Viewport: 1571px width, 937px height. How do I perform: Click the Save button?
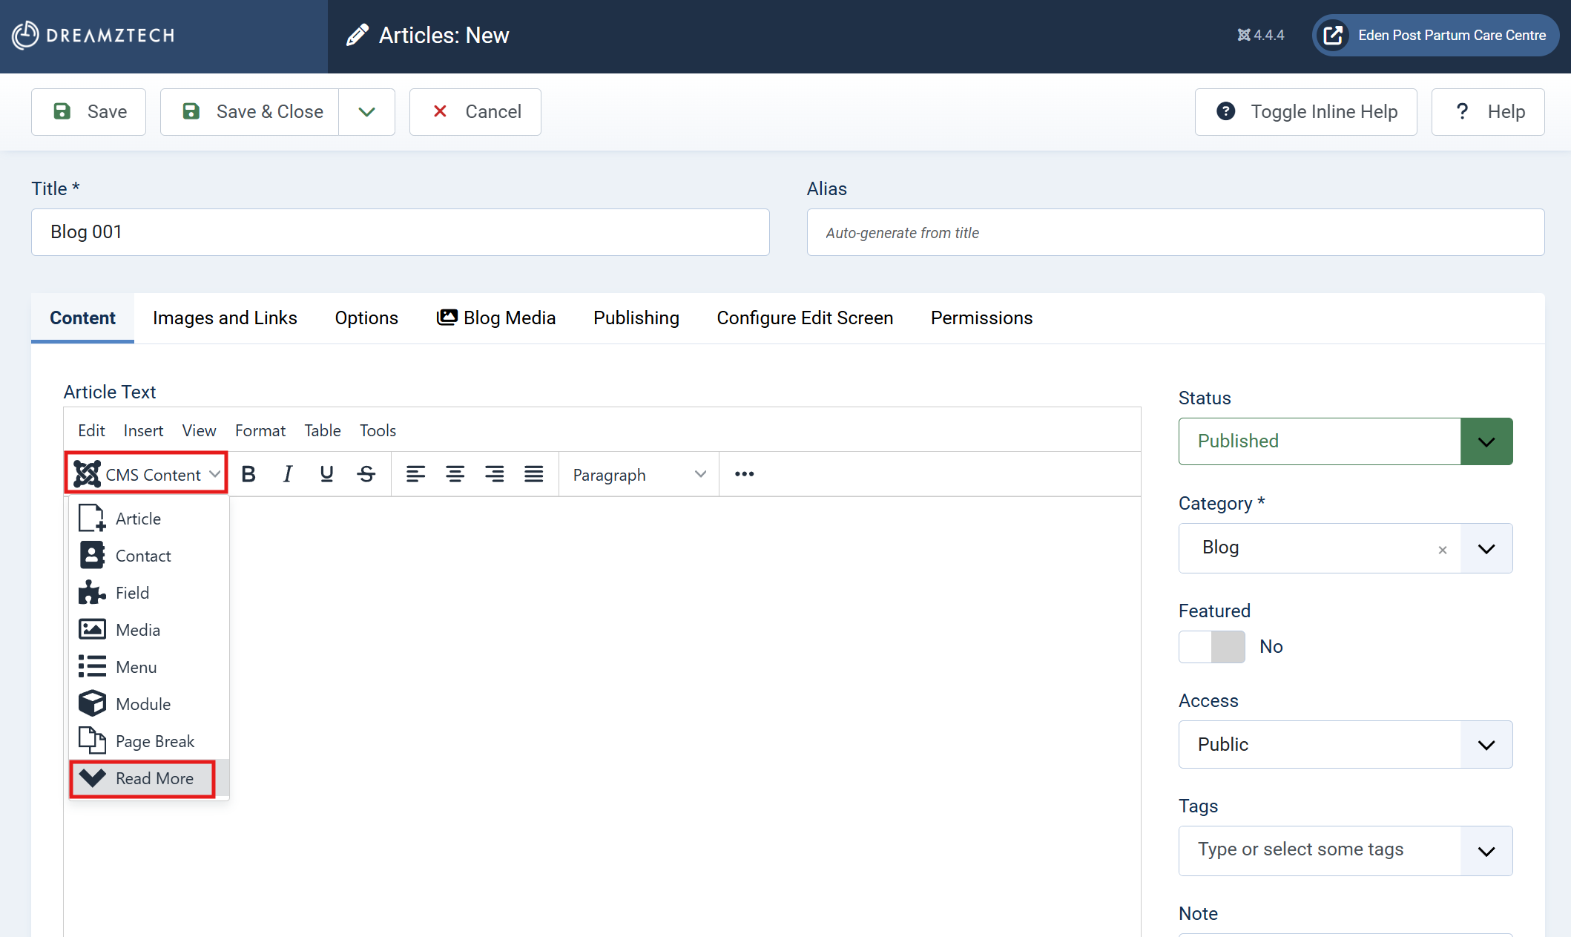[89, 112]
